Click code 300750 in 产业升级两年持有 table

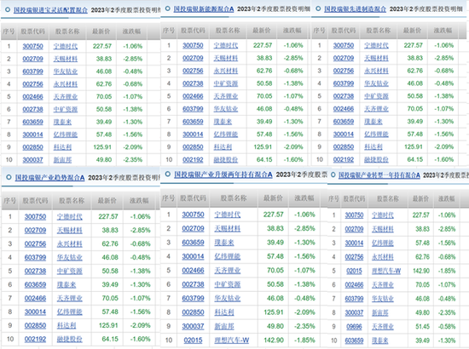click(x=193, y=215)
